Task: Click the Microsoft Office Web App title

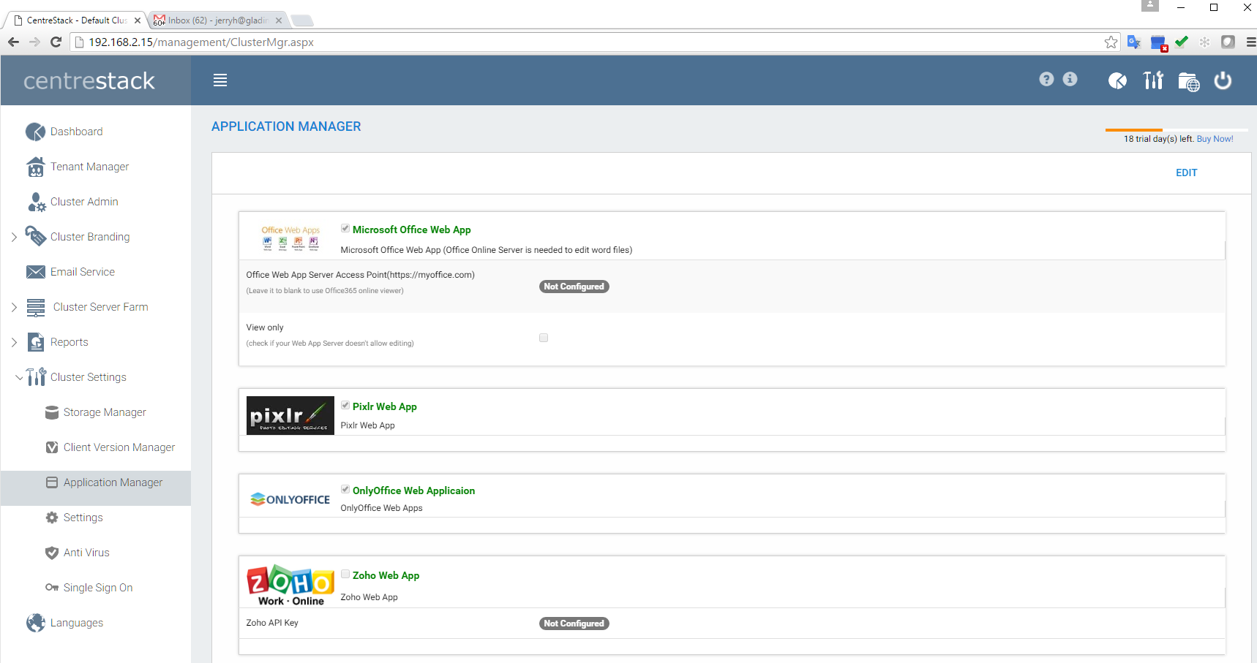Action: point(412,230)
